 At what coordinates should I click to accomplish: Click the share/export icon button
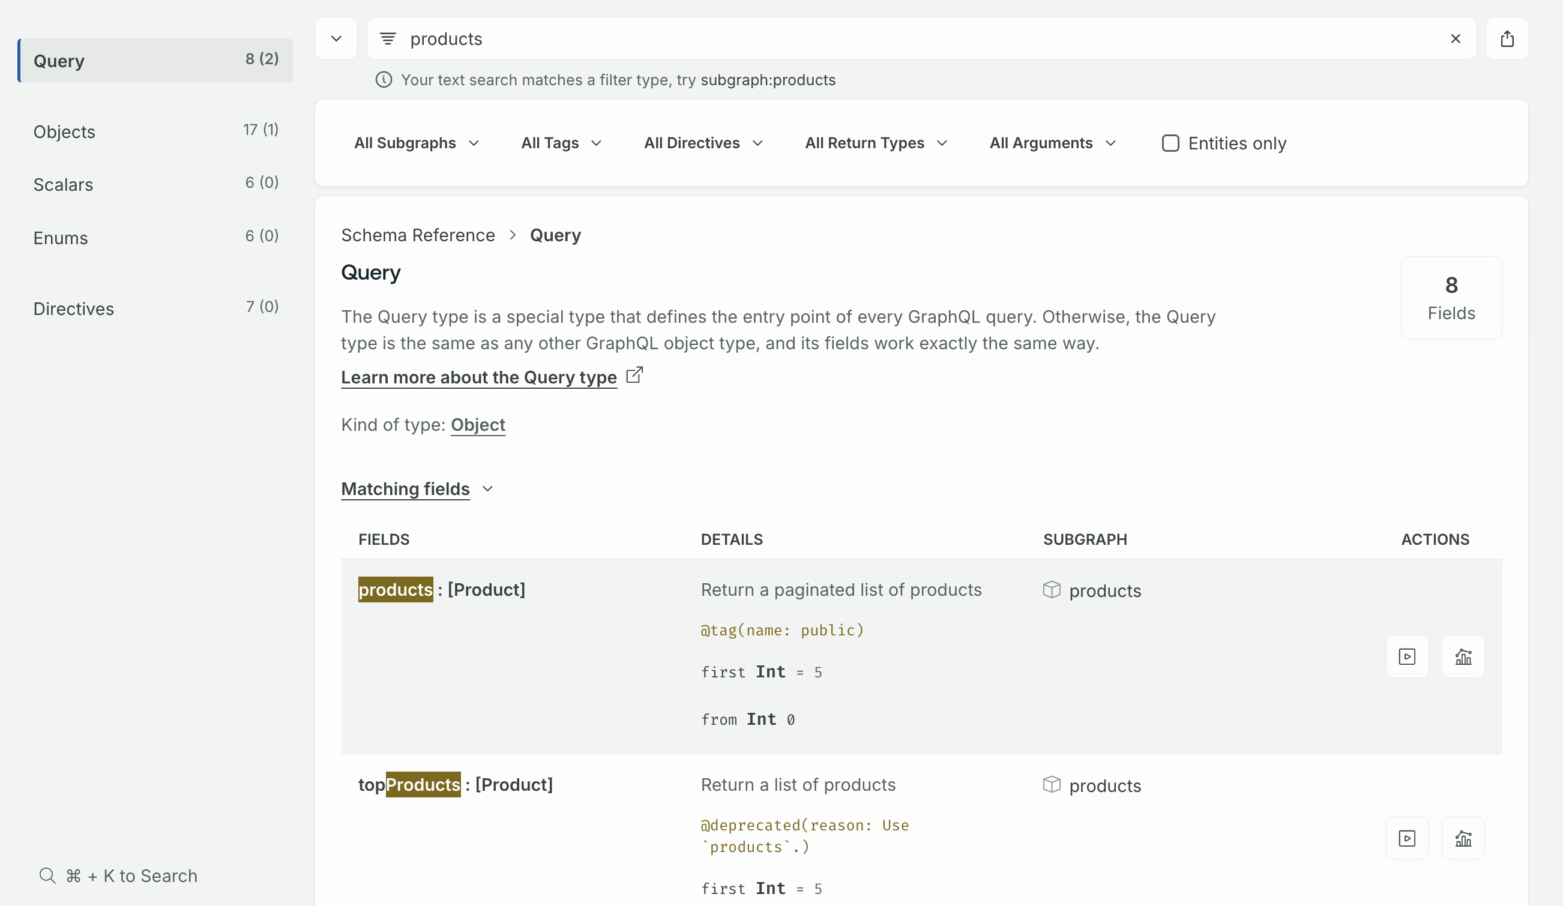[1507, 38]
